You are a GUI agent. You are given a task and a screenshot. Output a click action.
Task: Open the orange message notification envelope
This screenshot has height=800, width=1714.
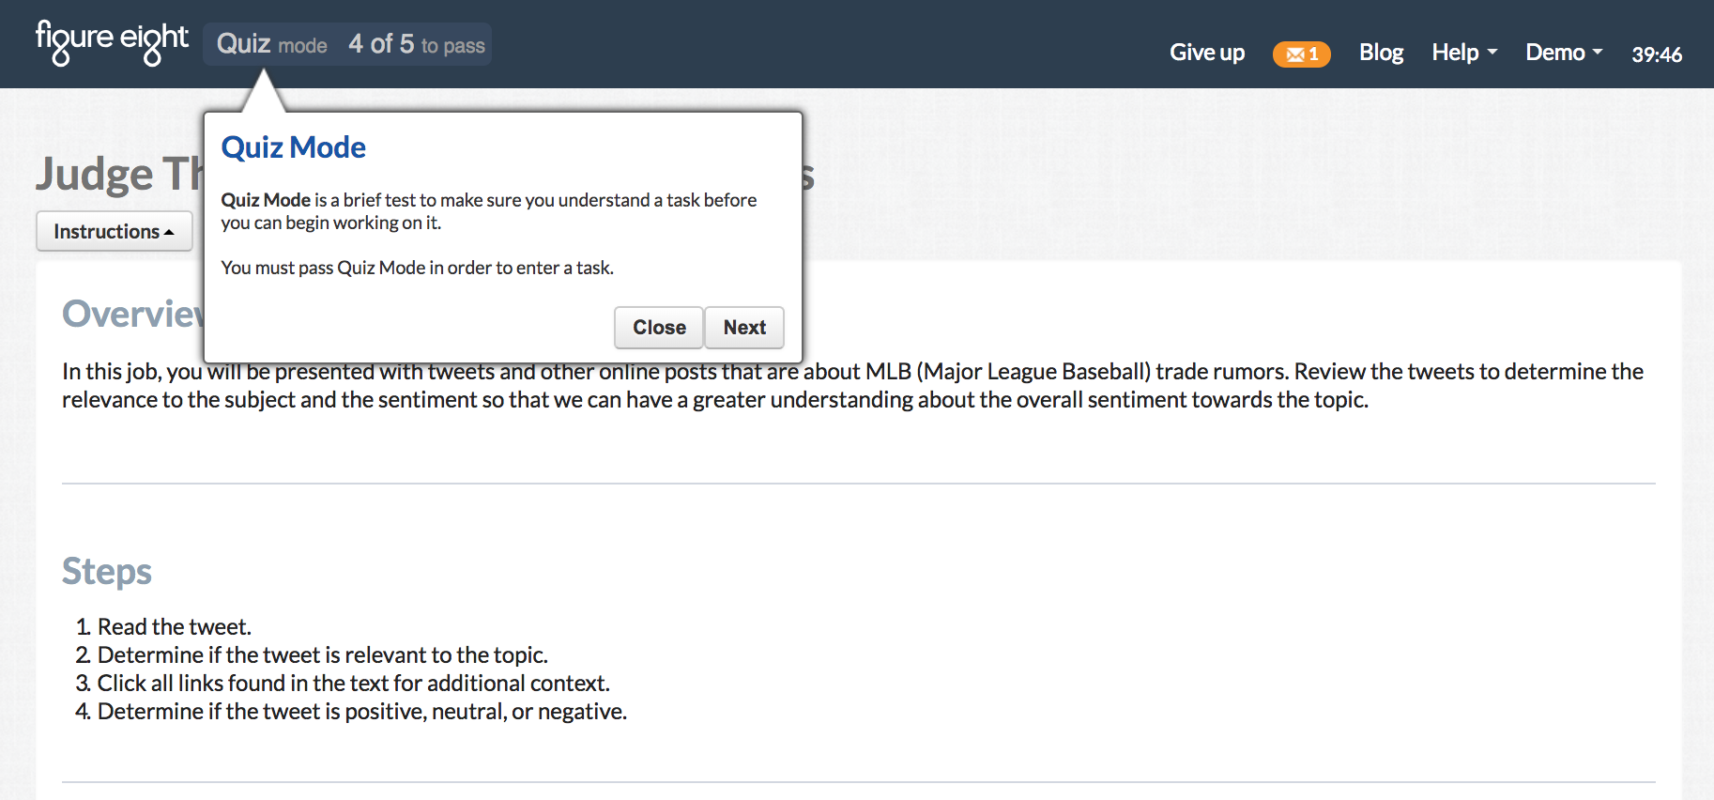tap(1301, 54)
